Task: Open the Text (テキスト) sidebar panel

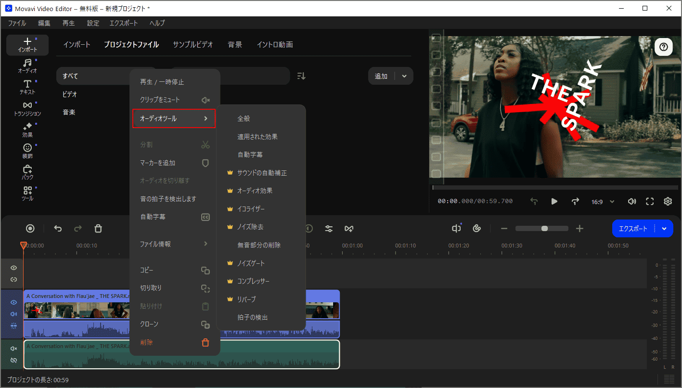Action: click(x=27, y=87)
